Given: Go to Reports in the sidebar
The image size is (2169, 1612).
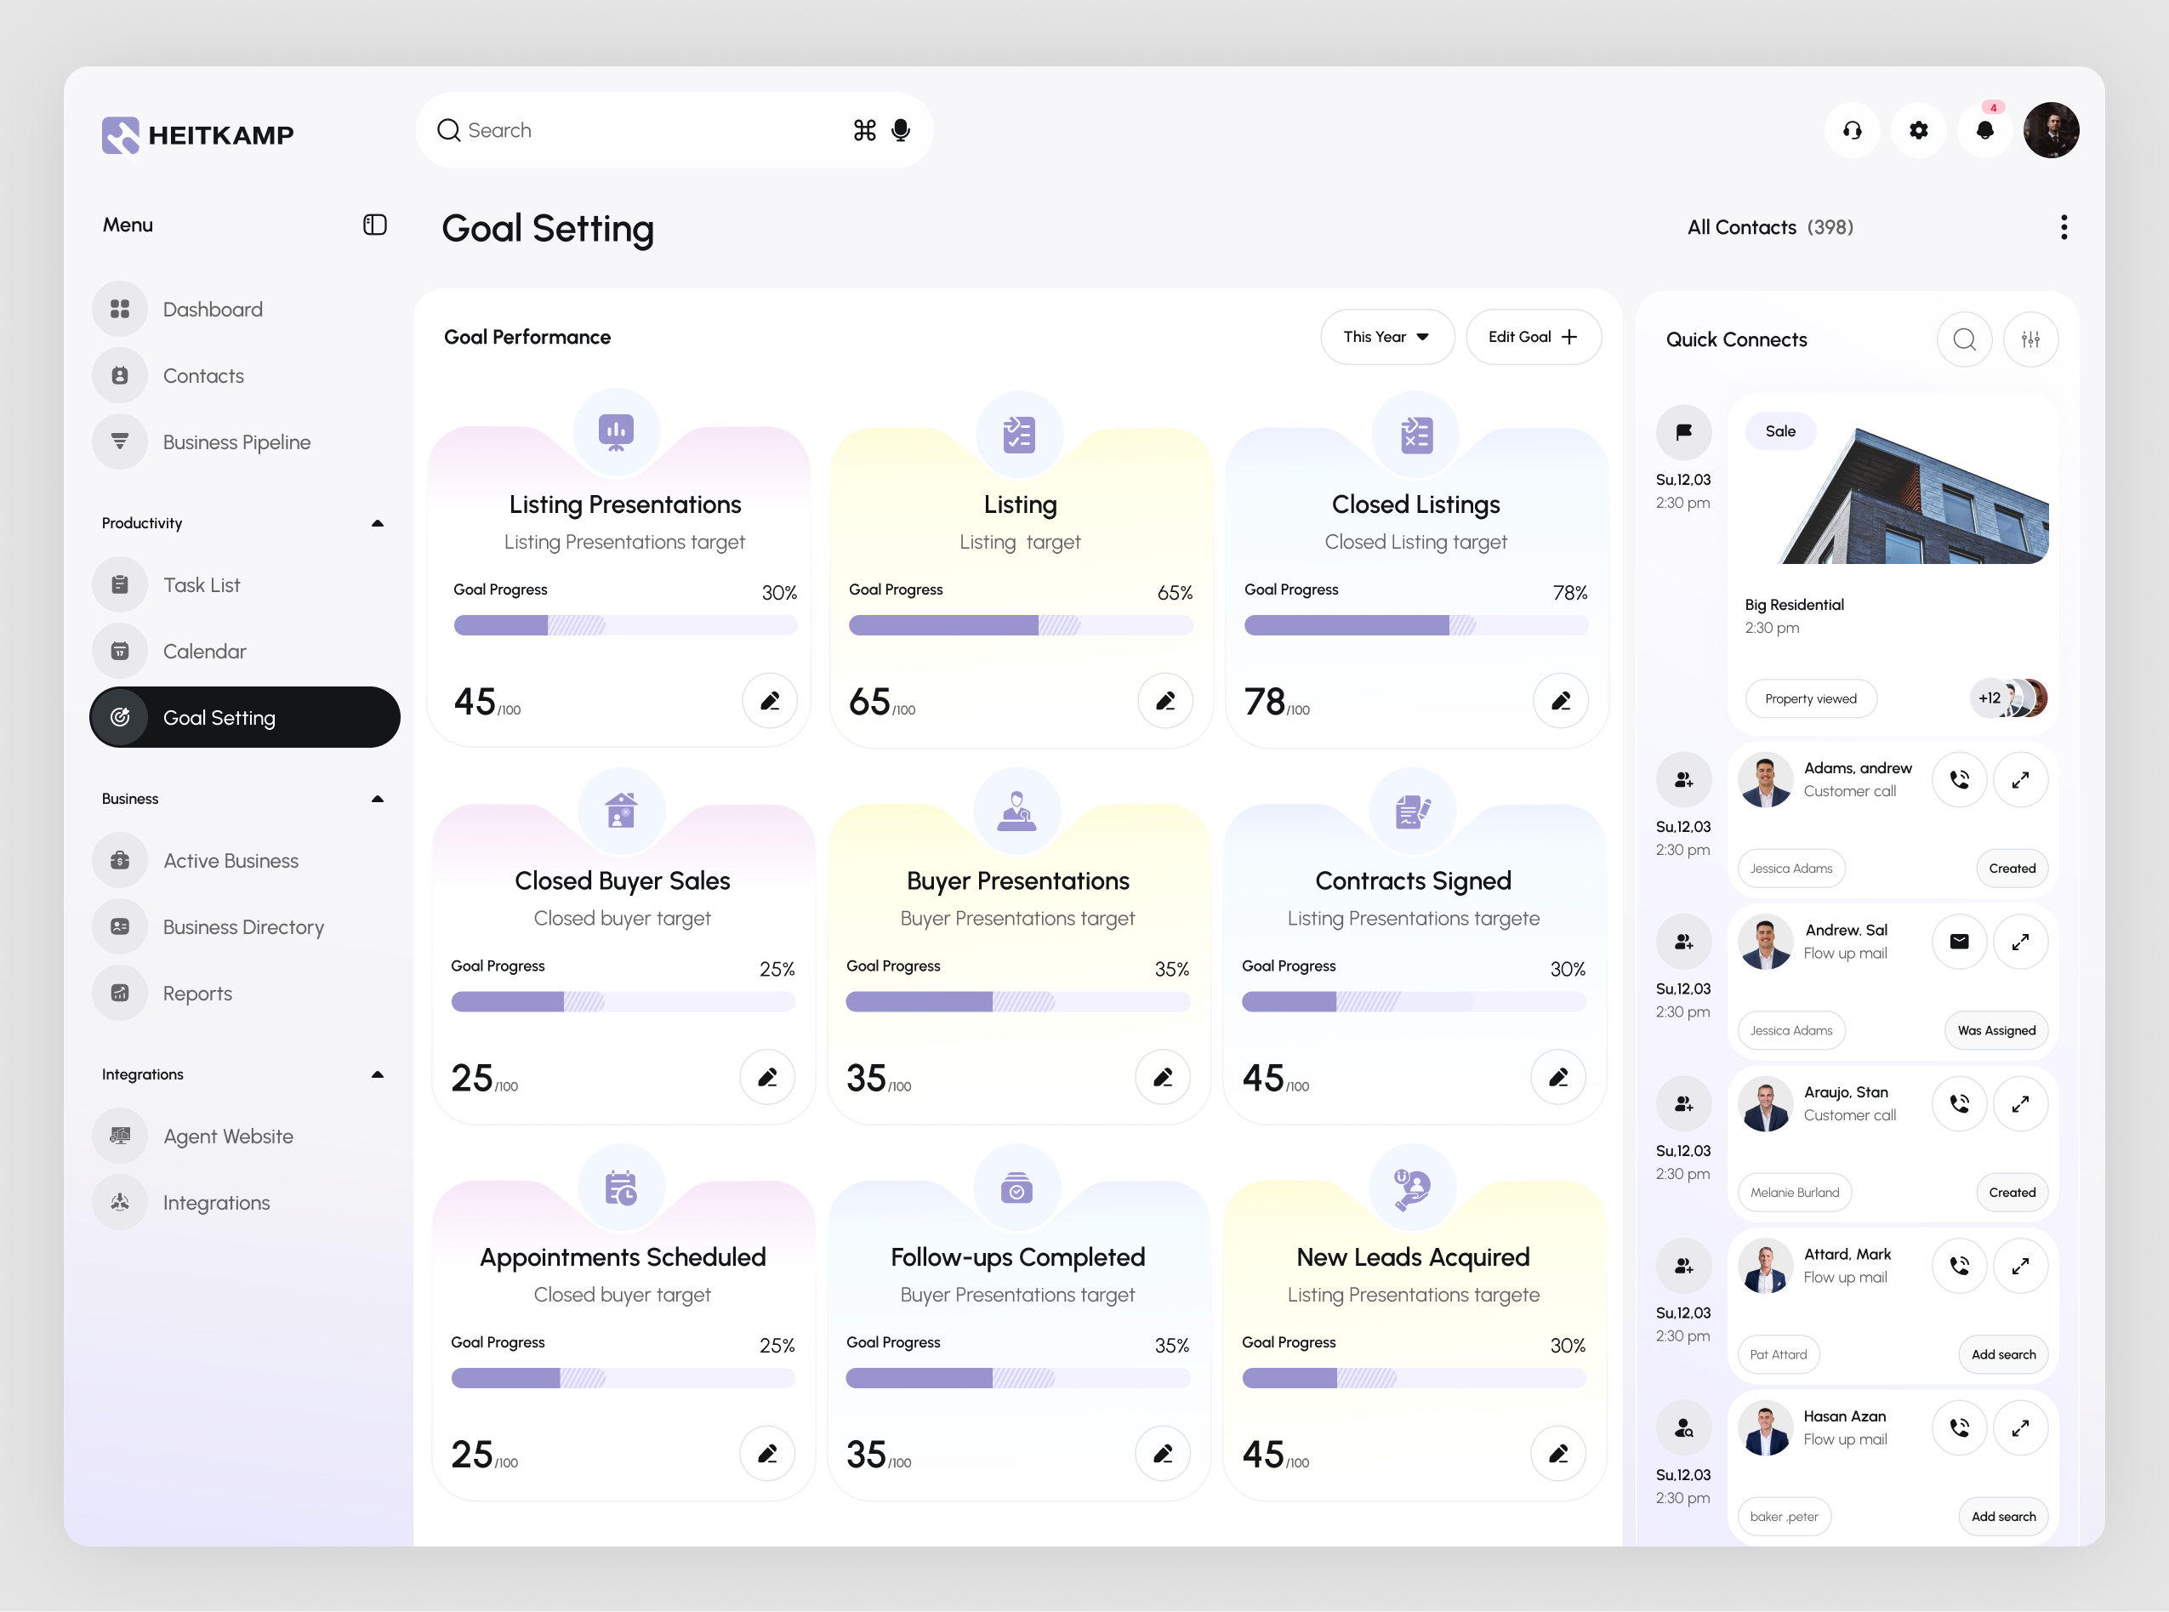Looking at the screenshot, I should click(x=197, y=994).
